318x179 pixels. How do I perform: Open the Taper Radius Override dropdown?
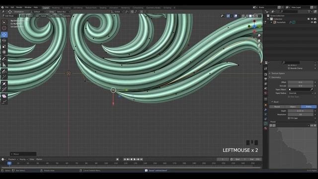coord(300,93)
